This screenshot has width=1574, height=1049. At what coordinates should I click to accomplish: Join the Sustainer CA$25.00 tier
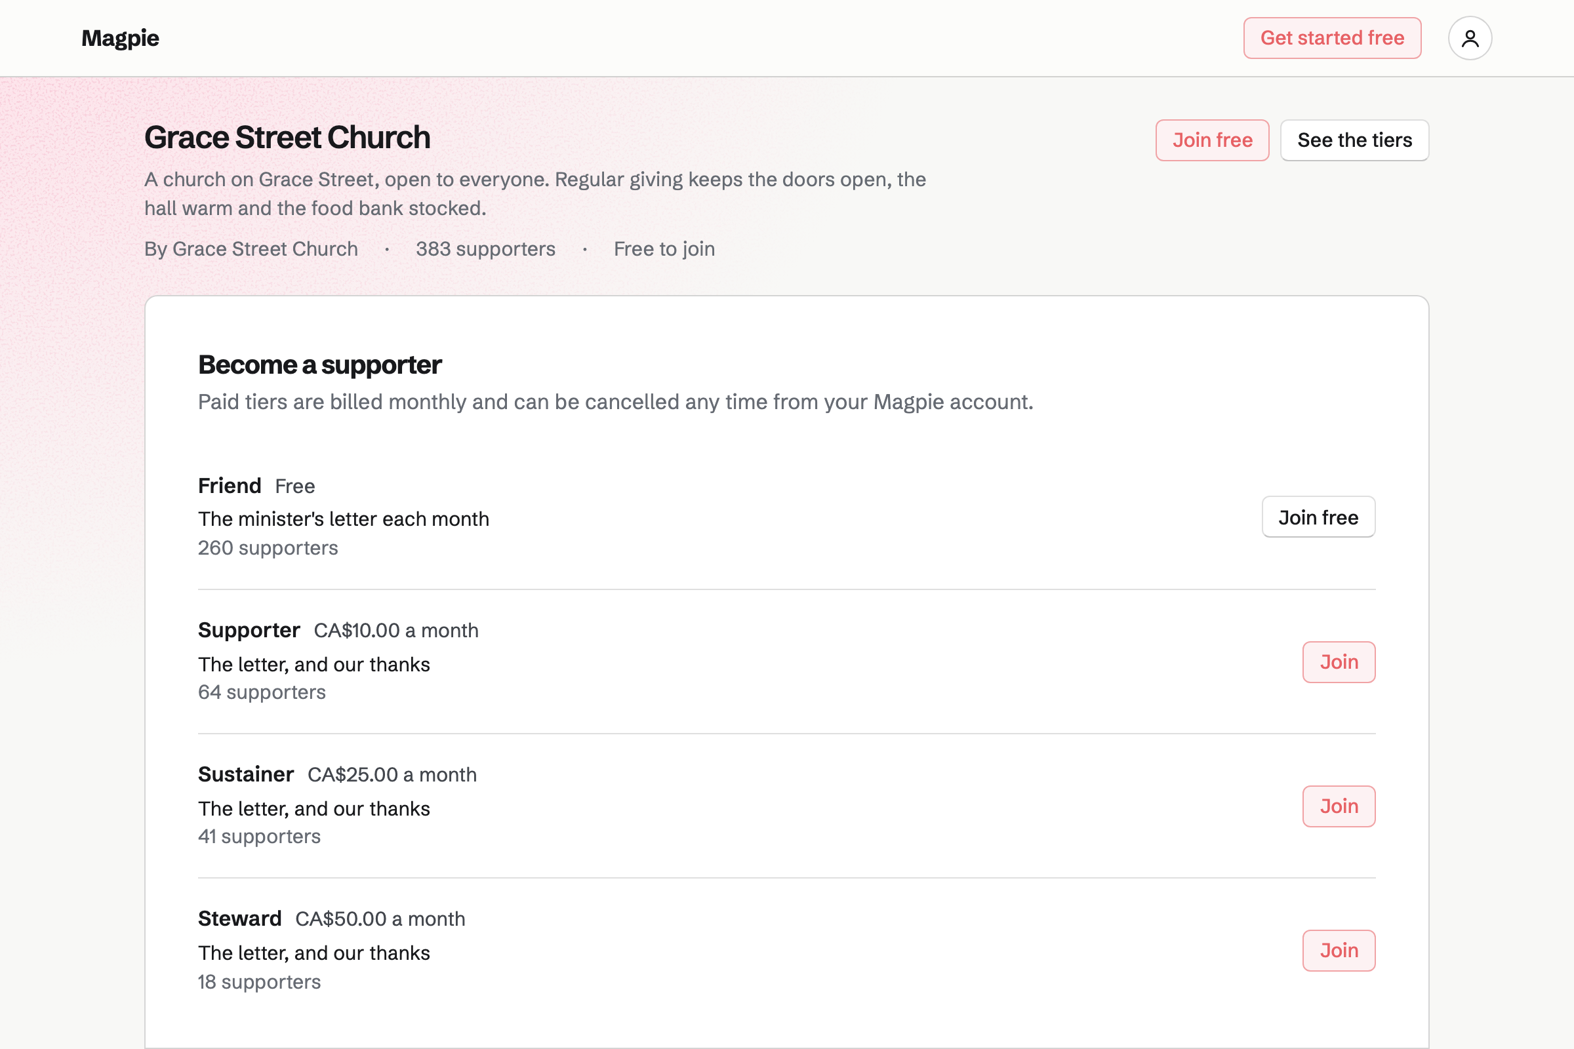coord(1339,806)
